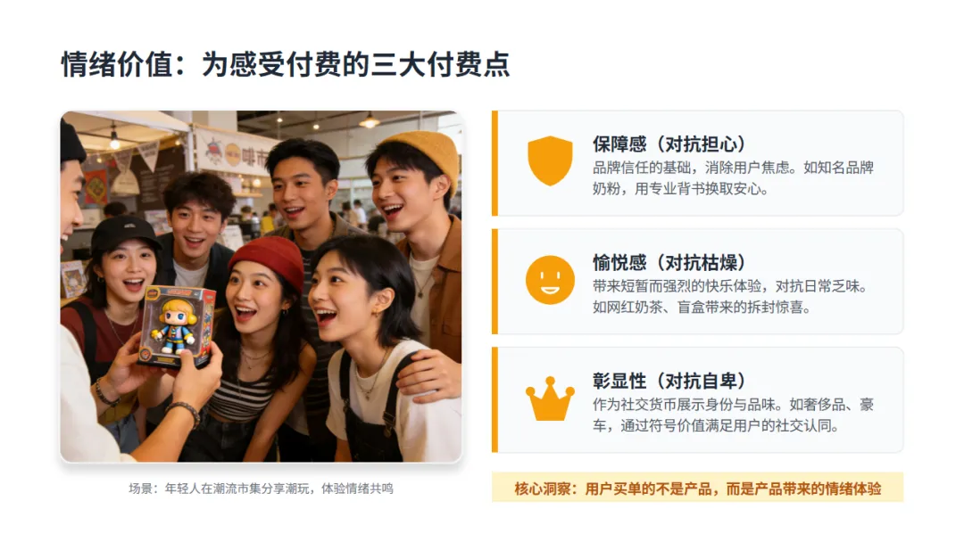Click the 核心洞察 highlighted banner
Screen dimensions: 964x542
pyautogui.click(x=697, y=488)
